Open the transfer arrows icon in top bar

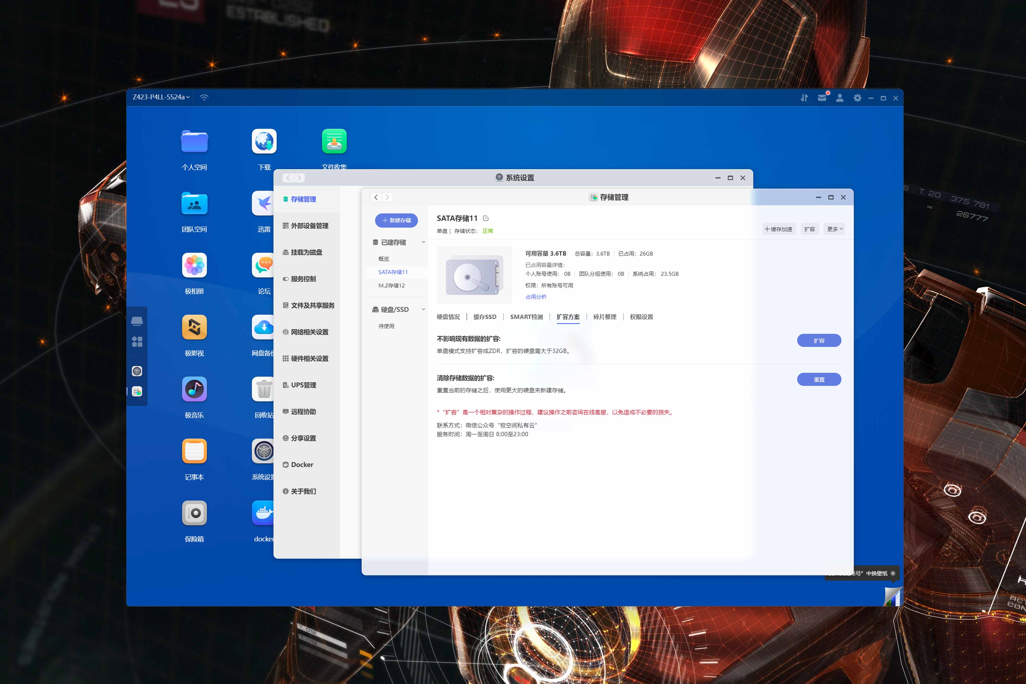[804, 98]
